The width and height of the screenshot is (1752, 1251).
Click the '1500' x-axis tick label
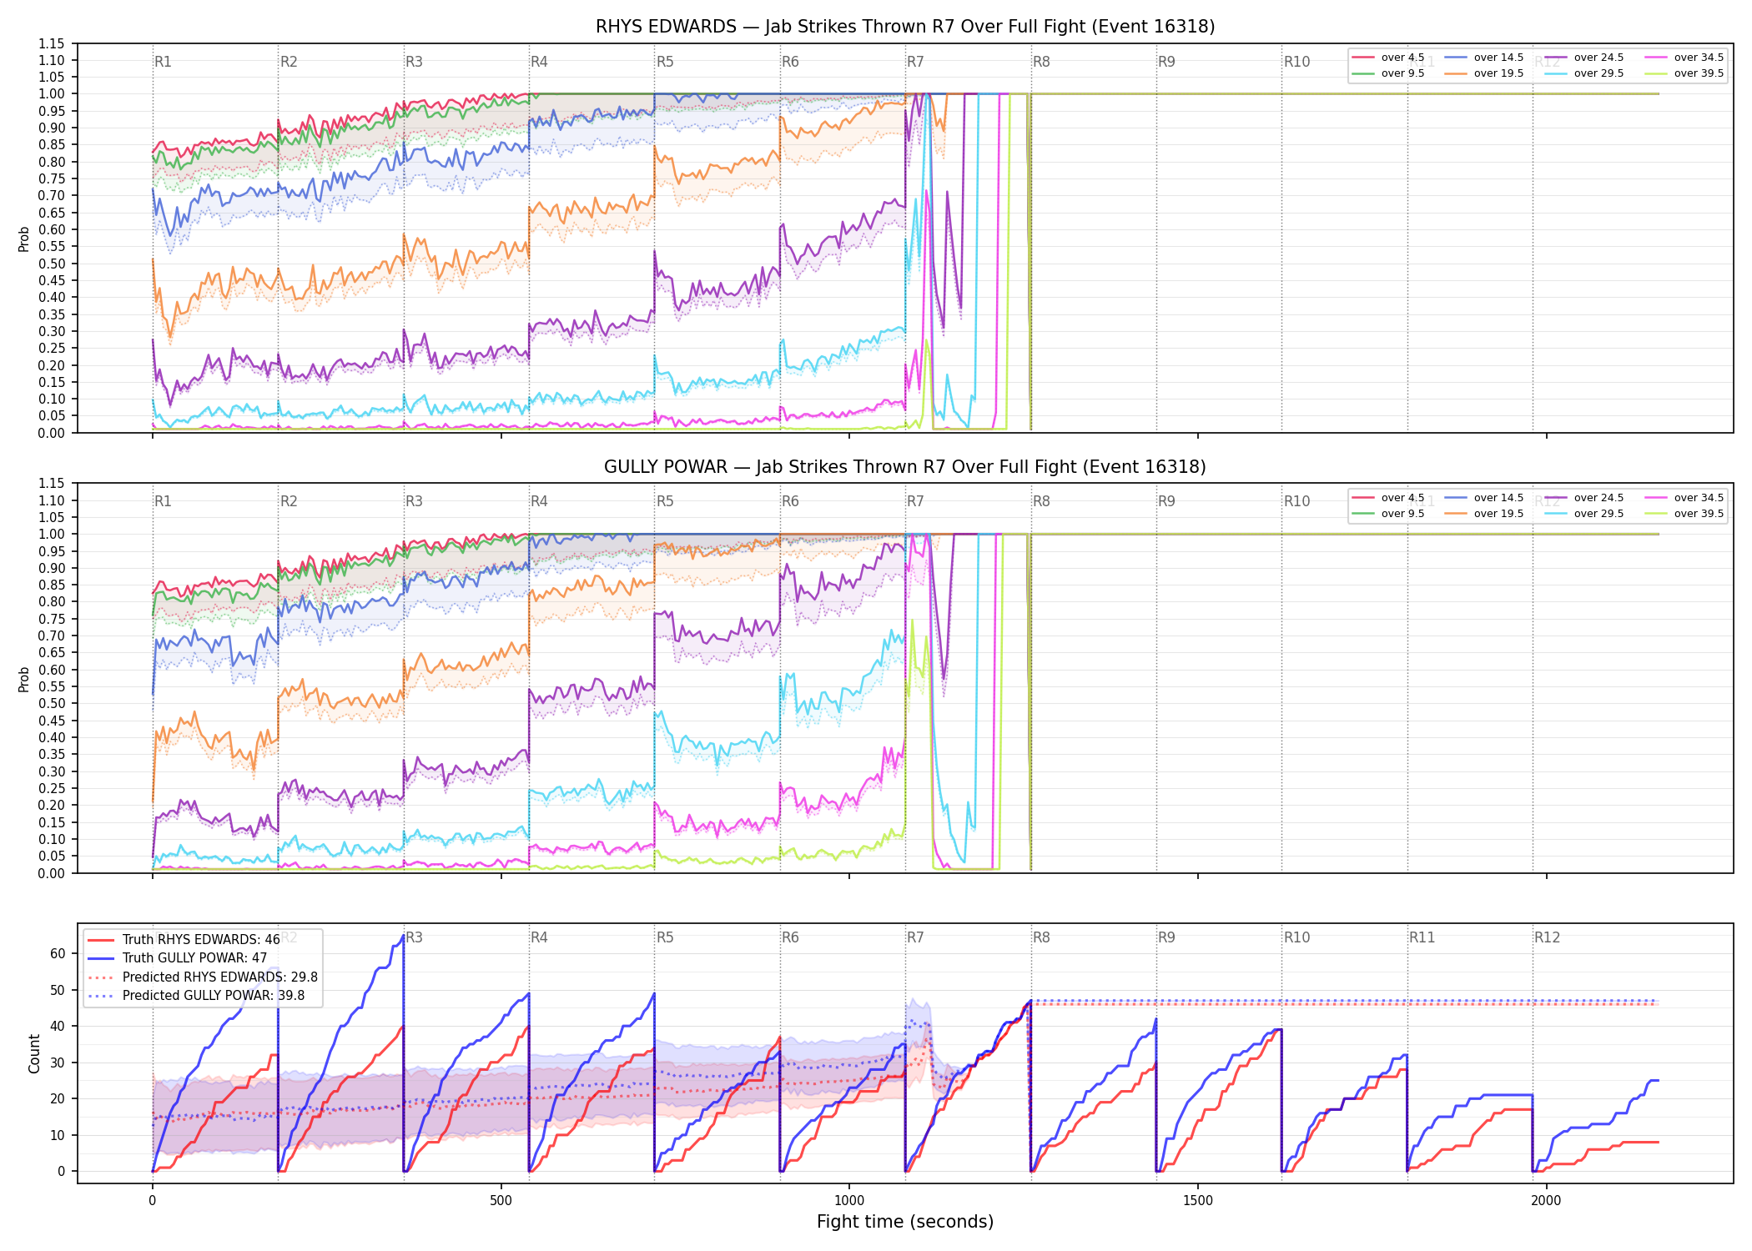click(x=1198, y=1201)
